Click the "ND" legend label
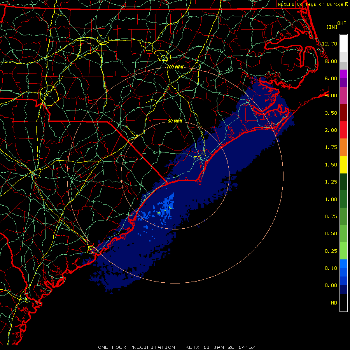 (334, 303)
